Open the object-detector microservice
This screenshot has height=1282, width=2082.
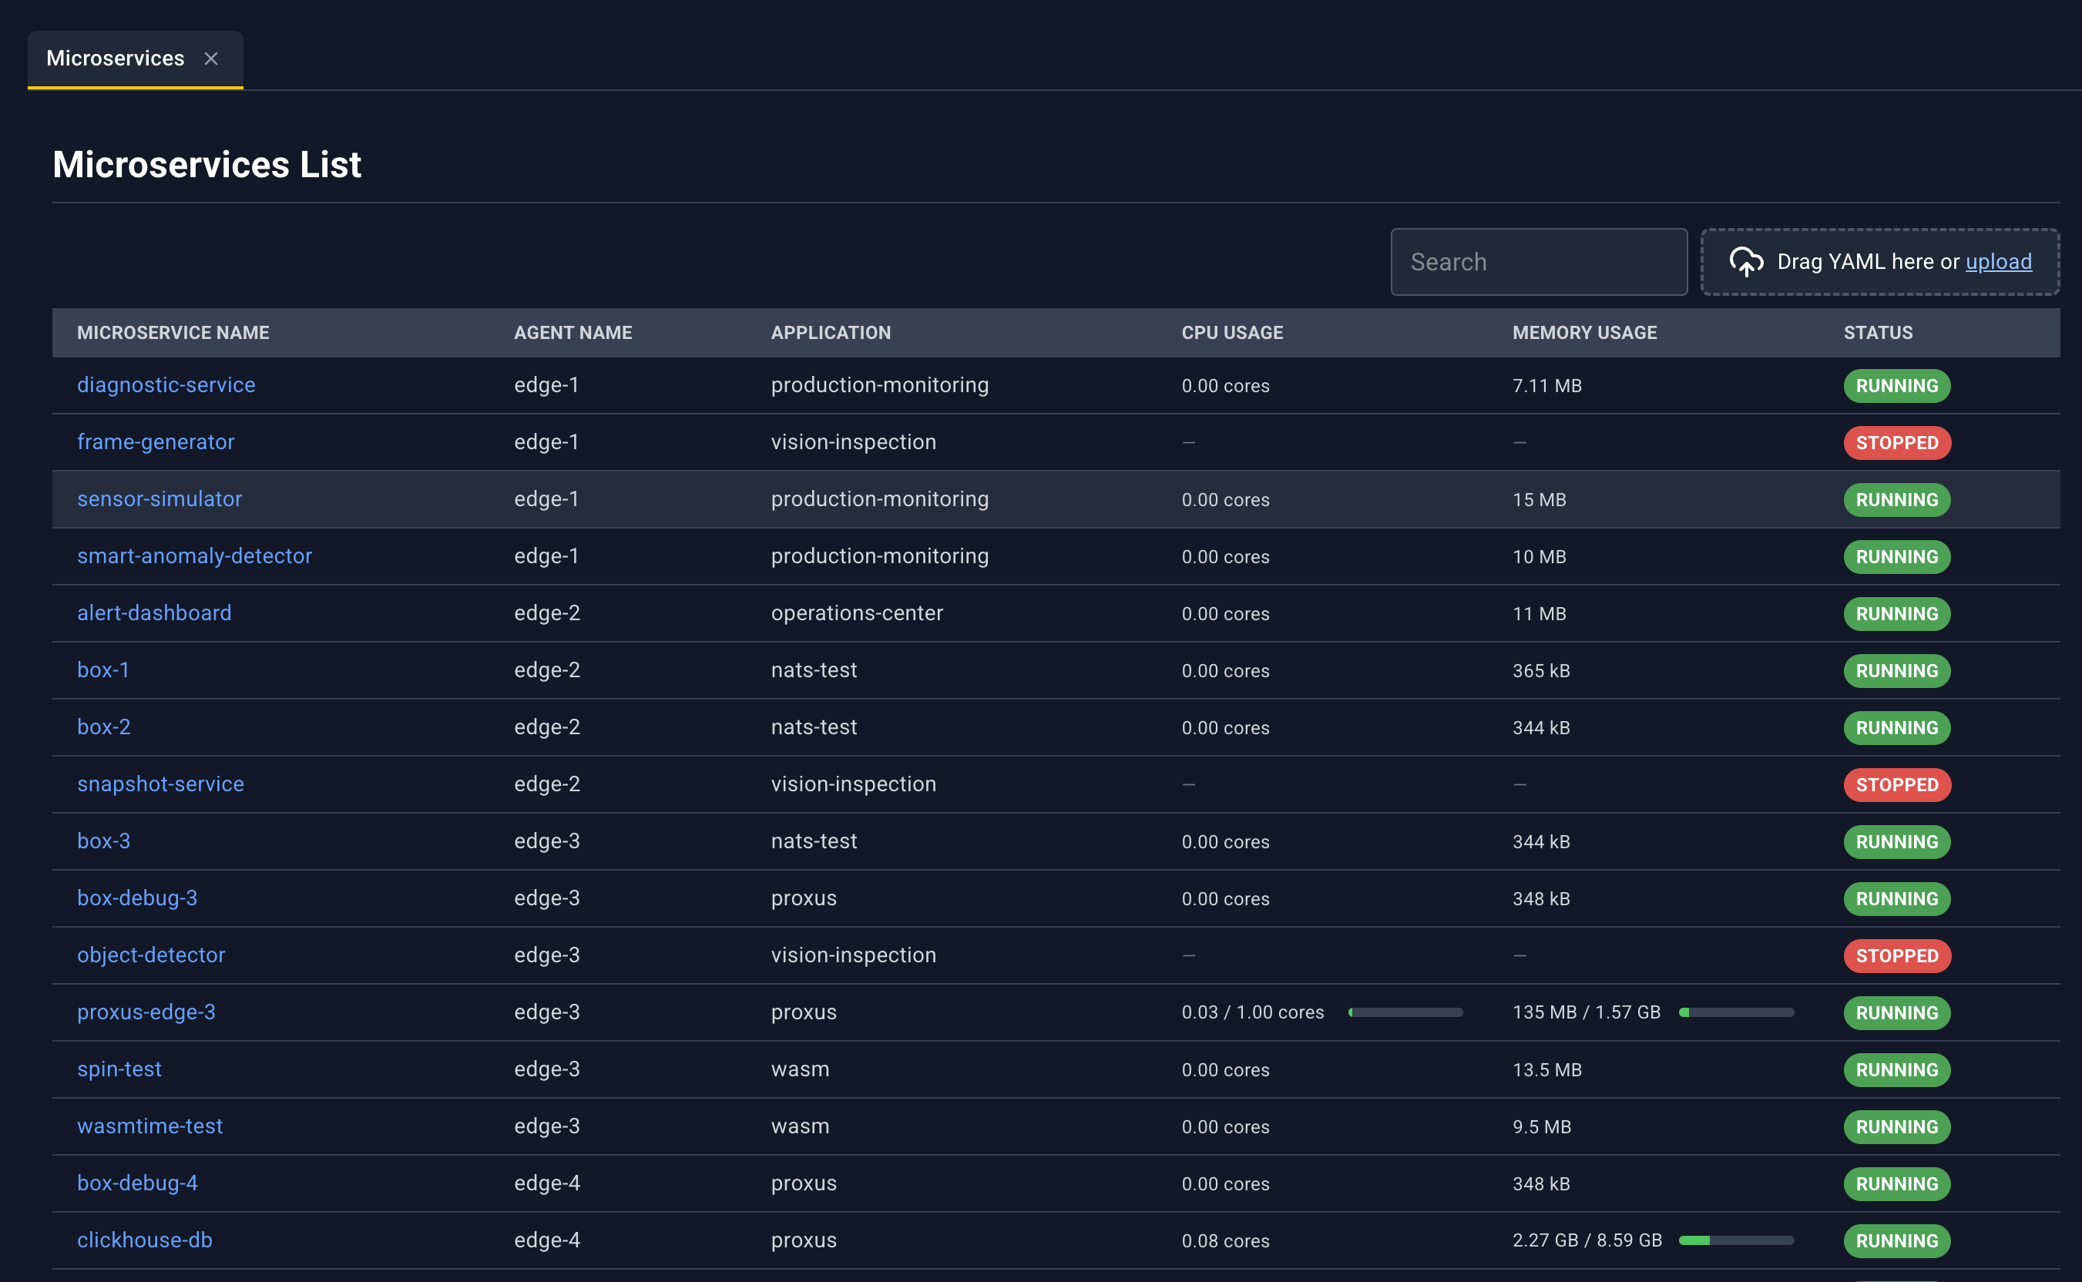tap(151, 955)
